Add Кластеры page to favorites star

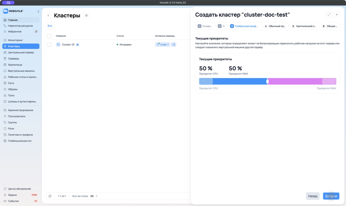[x=86, y=16]
